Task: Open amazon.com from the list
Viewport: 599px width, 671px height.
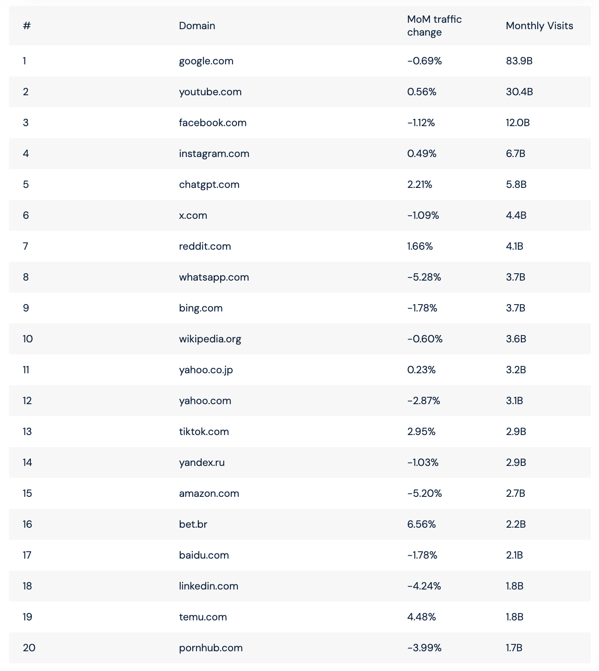Action: point(209,493)
